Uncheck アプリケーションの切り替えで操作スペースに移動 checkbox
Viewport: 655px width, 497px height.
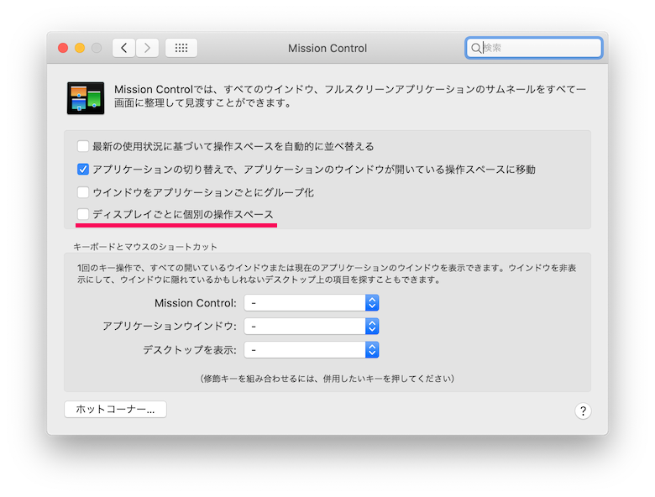pos(83,169)
